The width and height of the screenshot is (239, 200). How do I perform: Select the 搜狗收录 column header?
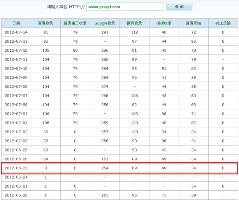coord(134,23)
